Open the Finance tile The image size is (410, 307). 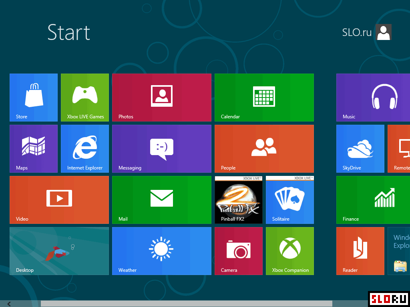pos(373,200)
